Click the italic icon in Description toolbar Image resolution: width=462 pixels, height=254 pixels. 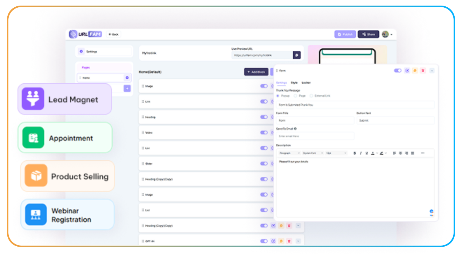[360, 153]
